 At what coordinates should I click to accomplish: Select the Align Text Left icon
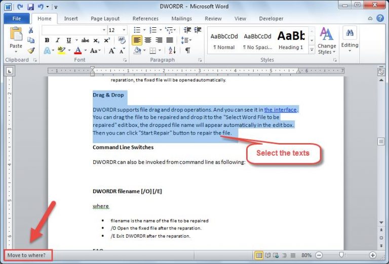tap(137, 40)
